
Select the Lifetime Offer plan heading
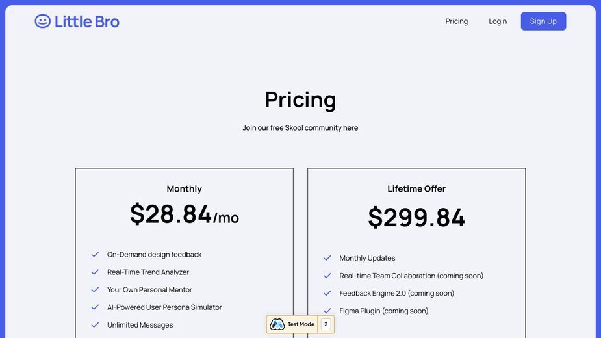click(x=416, y=188)
